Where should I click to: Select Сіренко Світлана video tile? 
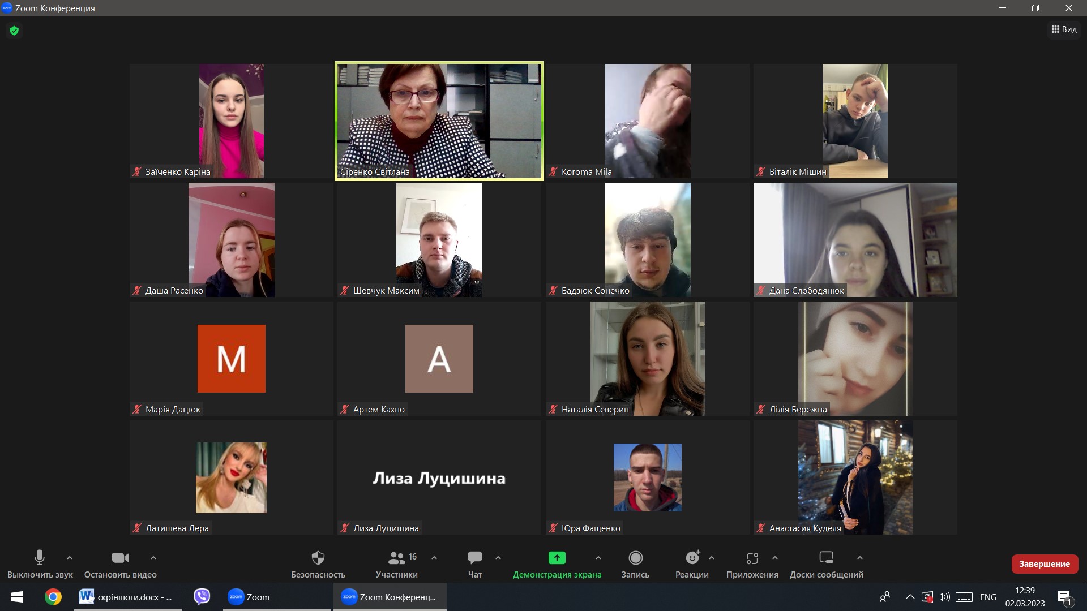tap(439, 121)
